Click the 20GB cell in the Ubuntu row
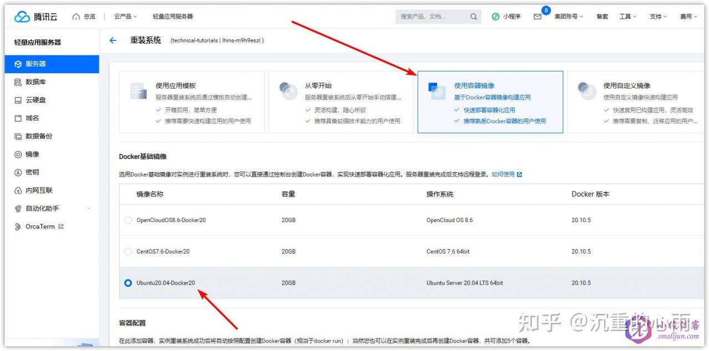Image resolution: width=709 pixels, height=351 pixels. pyautogui.click(x=289, y=283)
